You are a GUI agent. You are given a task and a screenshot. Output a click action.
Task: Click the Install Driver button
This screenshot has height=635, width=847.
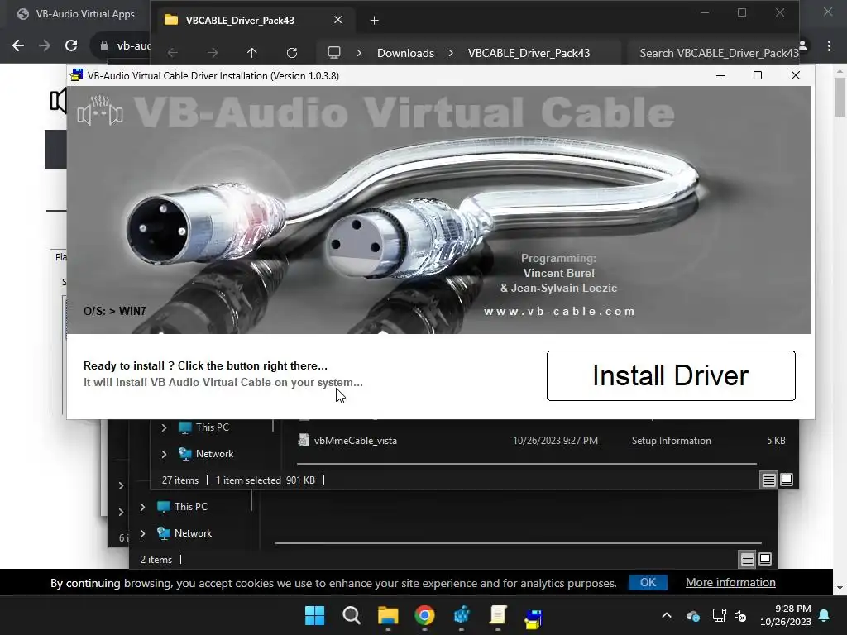point(671,376)
